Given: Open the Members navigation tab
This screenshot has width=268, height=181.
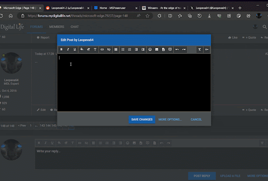Looking at the screenshot, I should pos(57,27).
